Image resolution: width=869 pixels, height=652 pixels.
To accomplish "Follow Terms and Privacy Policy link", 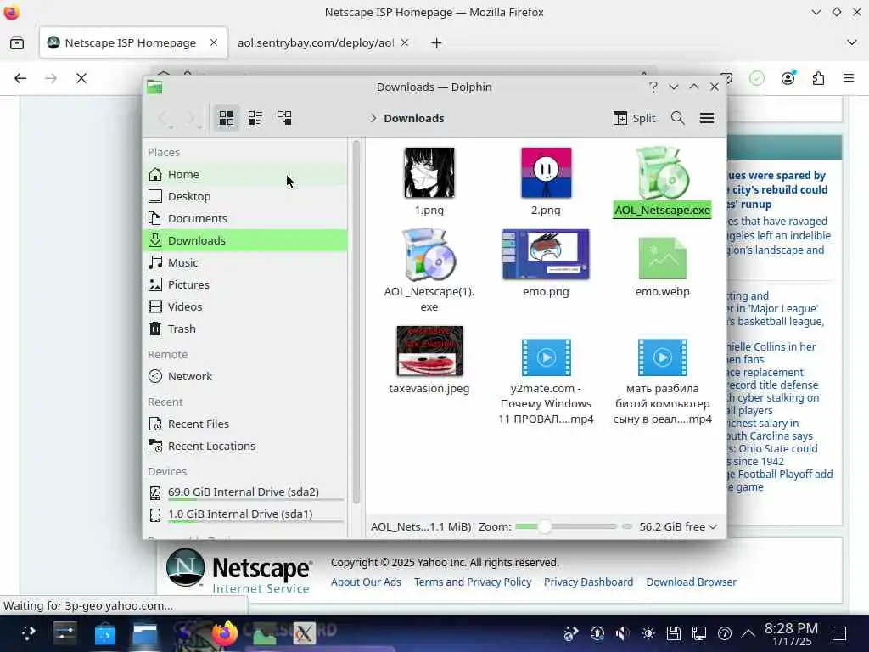I will tap(472, 582).
